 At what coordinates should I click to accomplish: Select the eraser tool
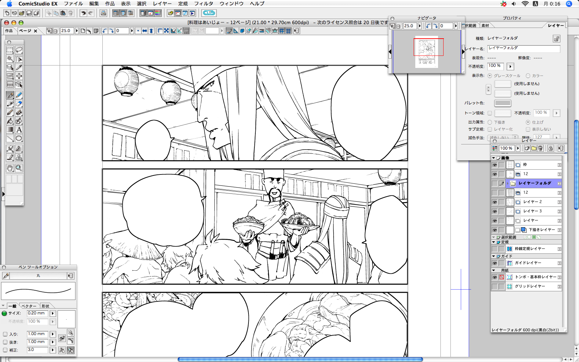tap(19, 104)
